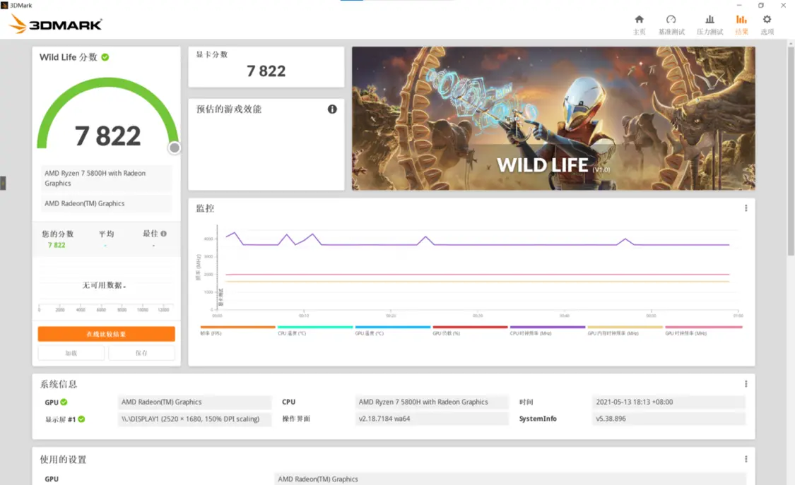The width and height of the screenshot is (795, 485).
Task: Click the Wild Life banner image
Action: tap(553, 119)
